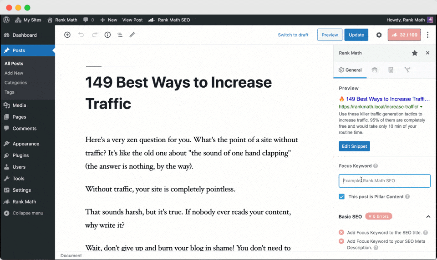This screenshot has width=437, height=260.
Task: Click Document breadcrumb in the footer
Action: click(x=71, y=255)
